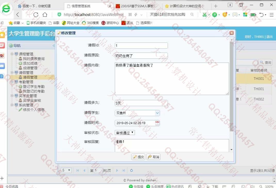Click the 请假内容 text area
Viewport: 276px width, 188px height.
tap(172, 79)
